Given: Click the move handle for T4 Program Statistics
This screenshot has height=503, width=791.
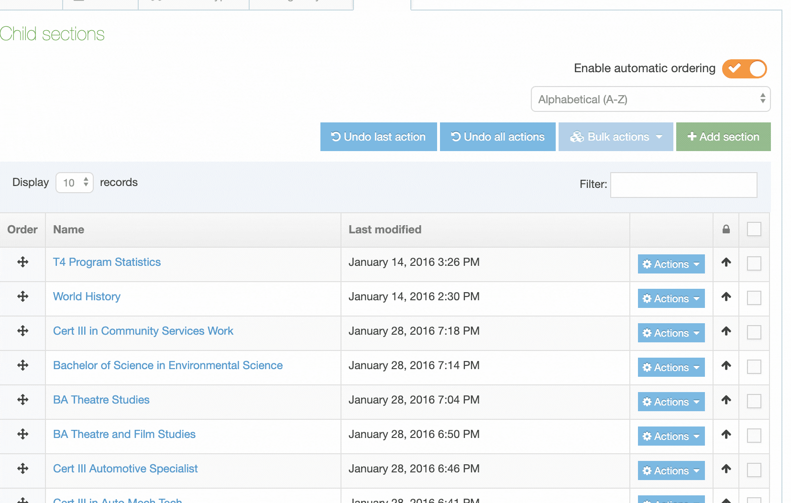Looking at the screenshot, I should coord(22,262).
